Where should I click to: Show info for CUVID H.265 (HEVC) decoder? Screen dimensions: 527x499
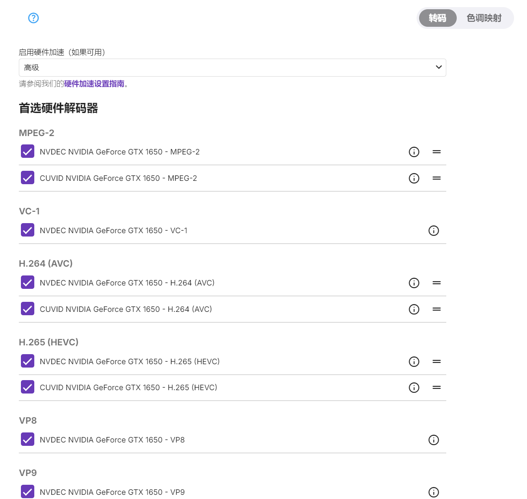coord(414,388)
